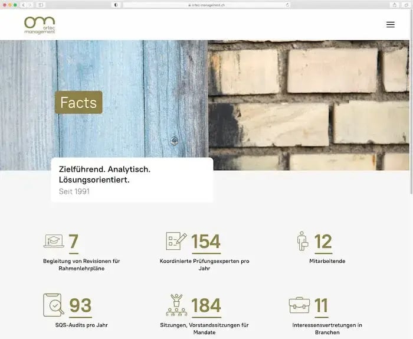Click the meeting group icon by 184
The image size is (413, 339).
click(x=176, y=305)
